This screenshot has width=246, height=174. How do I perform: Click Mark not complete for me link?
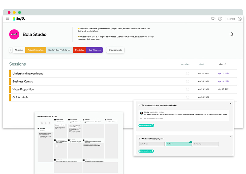[151, 119]
